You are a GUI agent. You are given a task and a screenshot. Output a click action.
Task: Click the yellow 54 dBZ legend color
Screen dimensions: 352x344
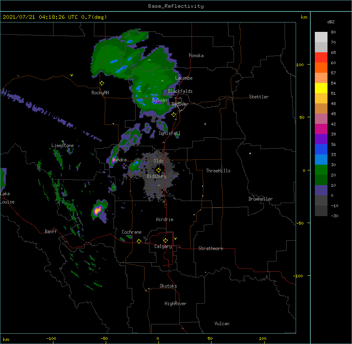click(x=321, y=88)
